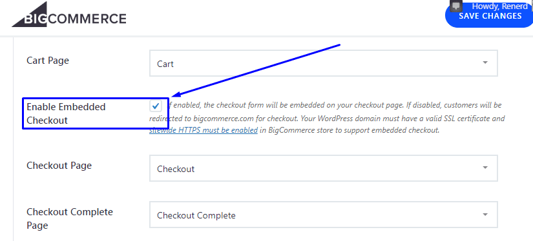Click the Enable Embedded Checkout label

(66, 113)
